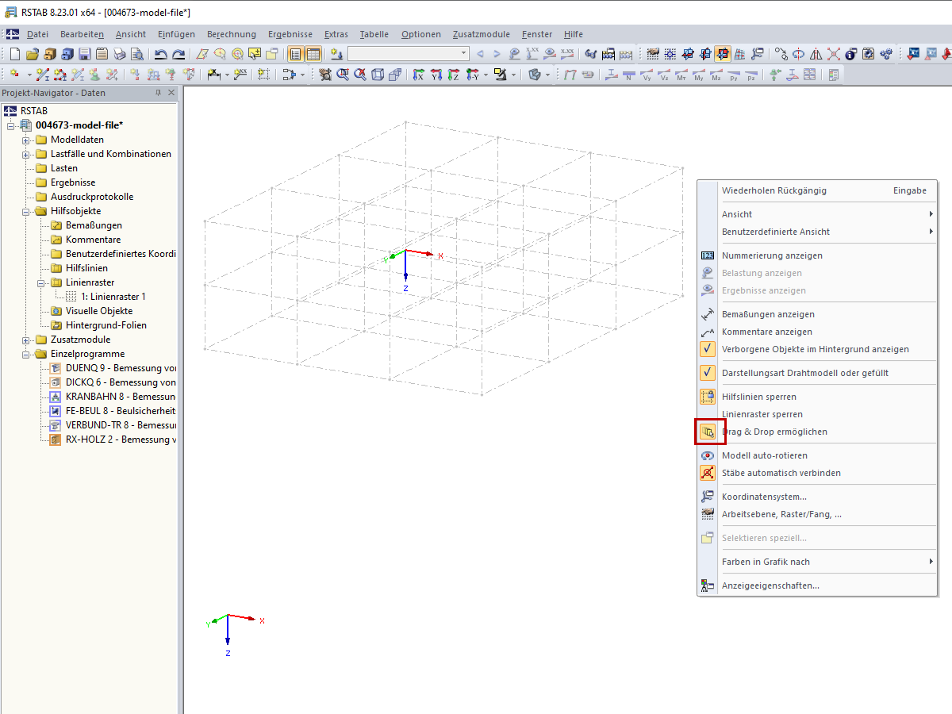Create a new model with toolbar icon
Image resolution: width=952 pixels, height=714 pixels.
[14, 54]
